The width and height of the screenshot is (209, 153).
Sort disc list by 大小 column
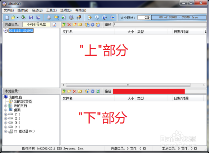pos(125,32)
